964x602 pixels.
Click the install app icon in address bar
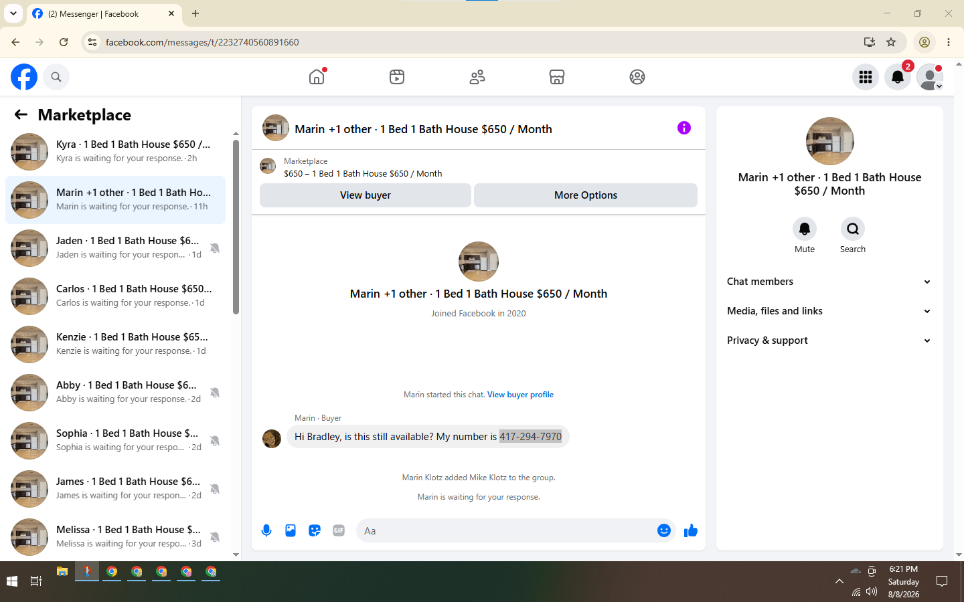[870, 42]
